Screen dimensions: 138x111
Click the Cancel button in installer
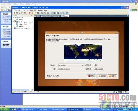92,76
